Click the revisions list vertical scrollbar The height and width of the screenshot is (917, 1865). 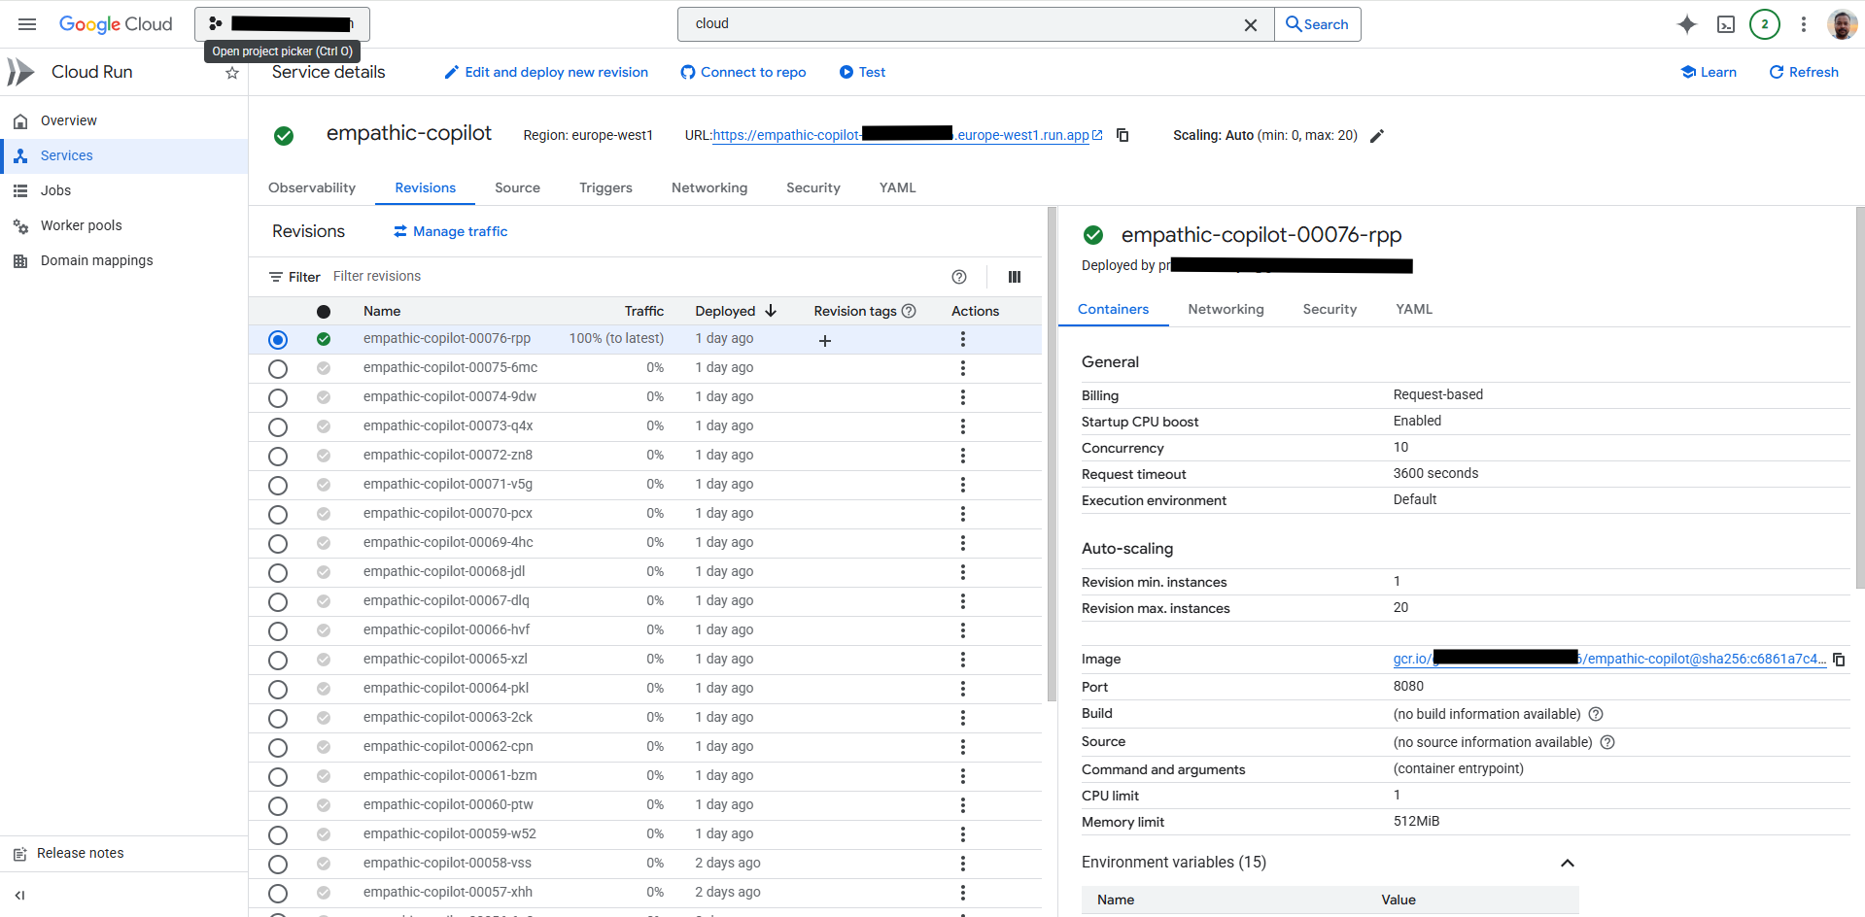coord(1052,454)
